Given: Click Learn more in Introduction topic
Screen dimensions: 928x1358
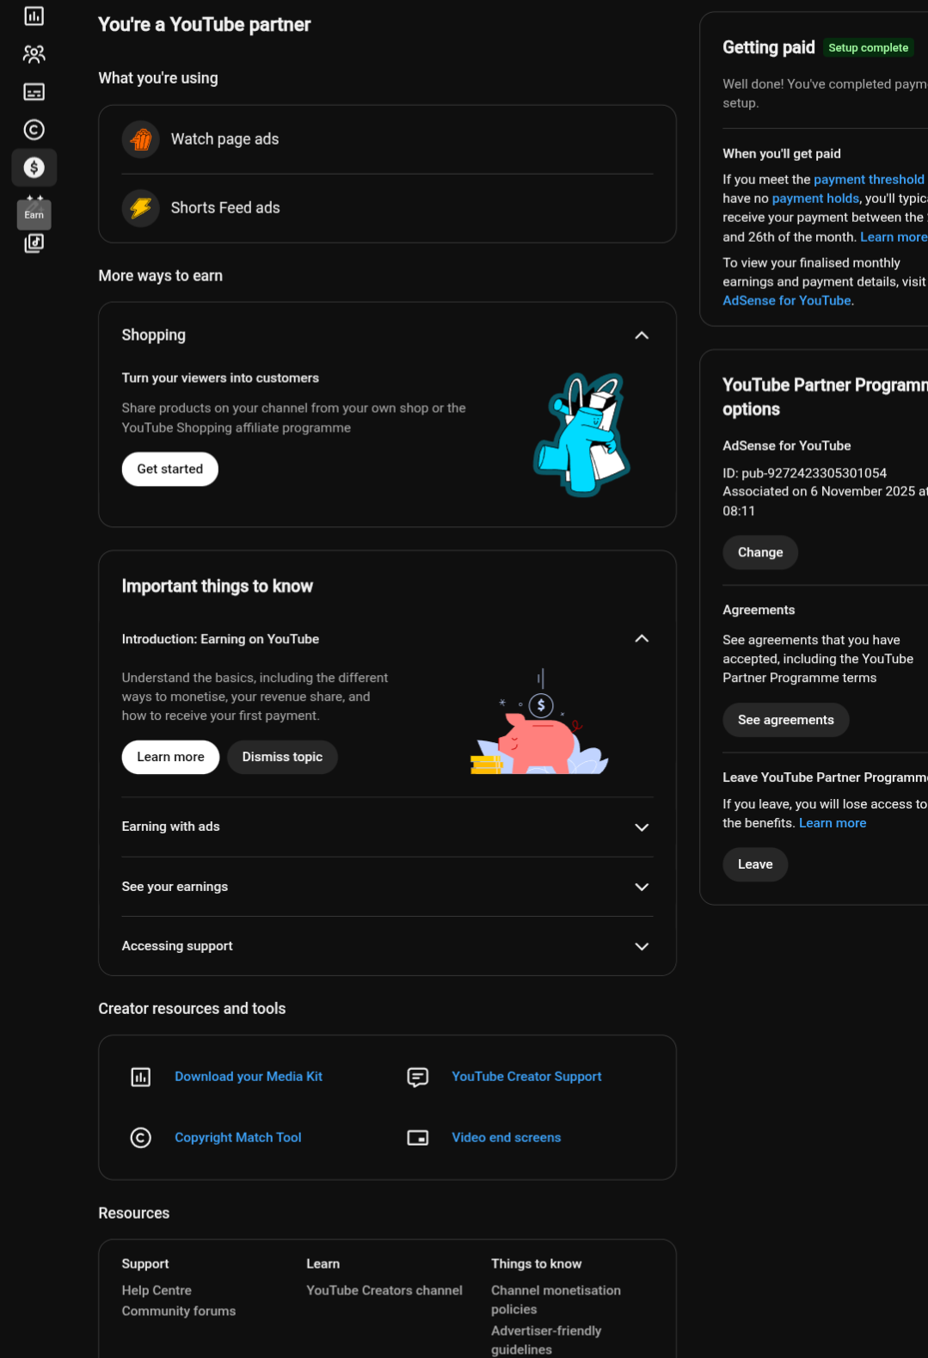Looking at the screenshot, I should [x=170, y=757].
